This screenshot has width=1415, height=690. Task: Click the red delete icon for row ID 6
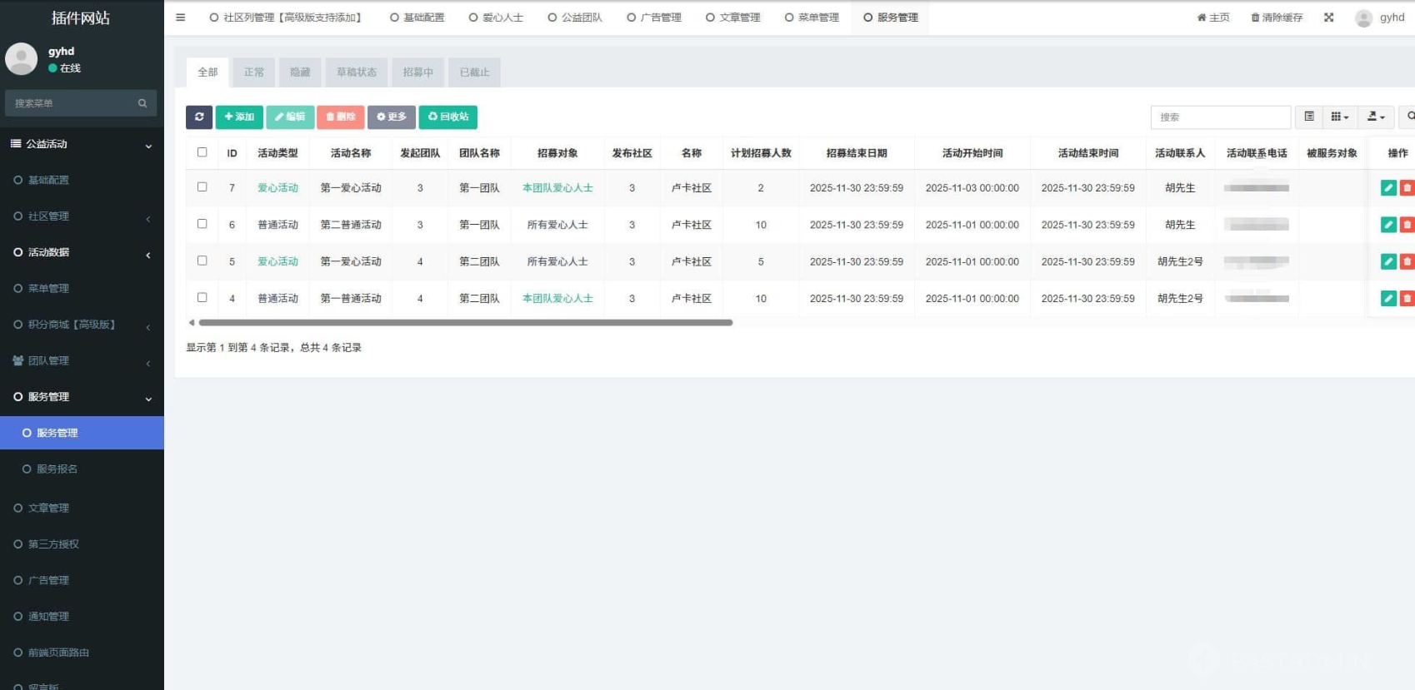coord(1407,225)
